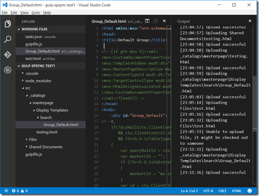Open the Explorer view in the activity bar

8,24
